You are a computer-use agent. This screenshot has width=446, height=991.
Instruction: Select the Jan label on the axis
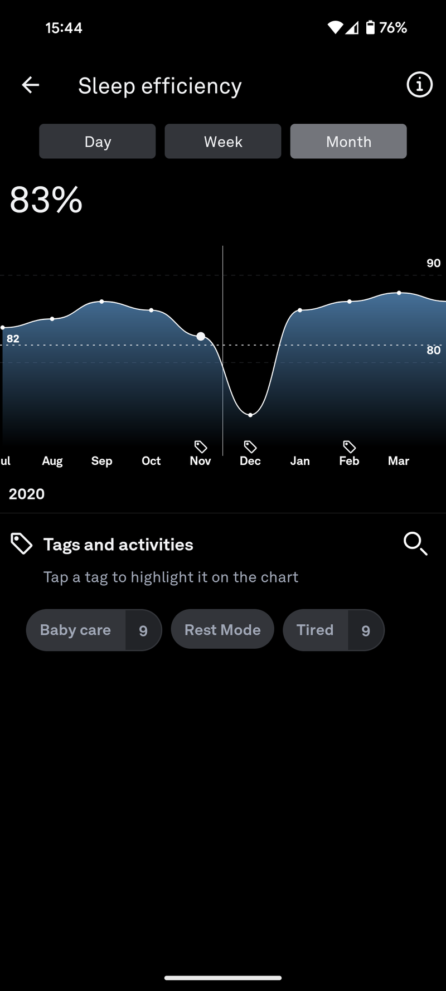coord(300,461)
